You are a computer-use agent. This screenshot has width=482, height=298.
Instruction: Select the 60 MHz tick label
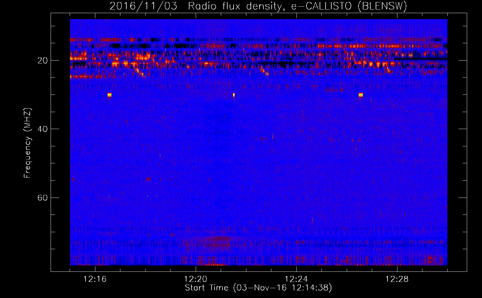point(43,198)
